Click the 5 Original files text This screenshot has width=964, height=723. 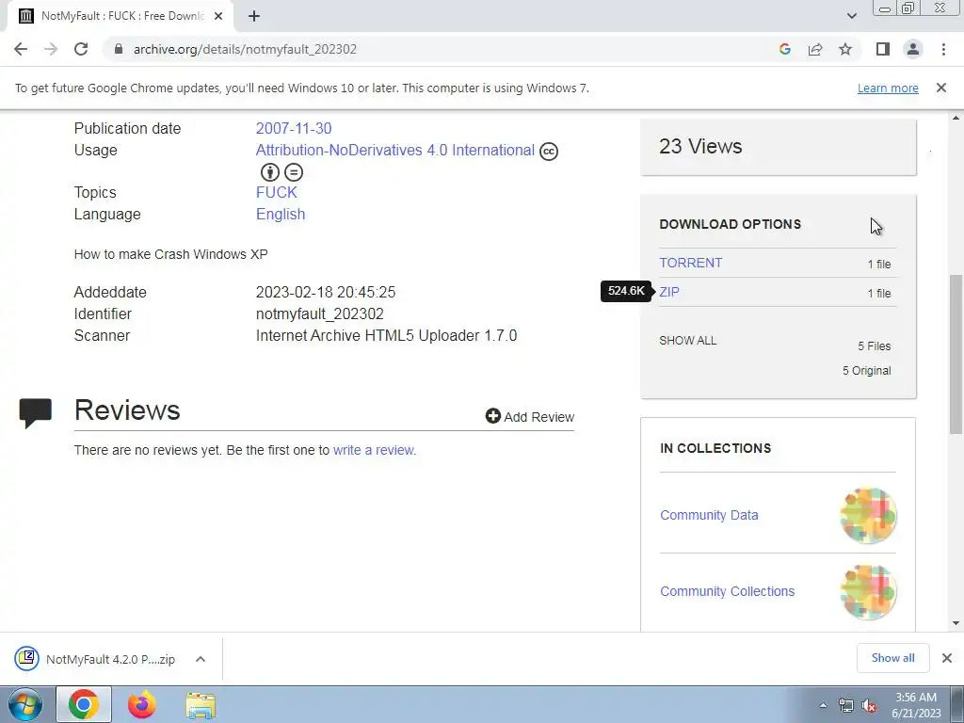click(866, 371)
